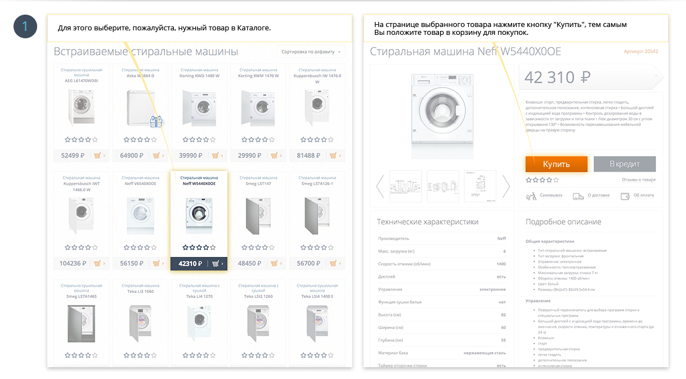
Task: Open the О доставке link
Action: [599, 196]
